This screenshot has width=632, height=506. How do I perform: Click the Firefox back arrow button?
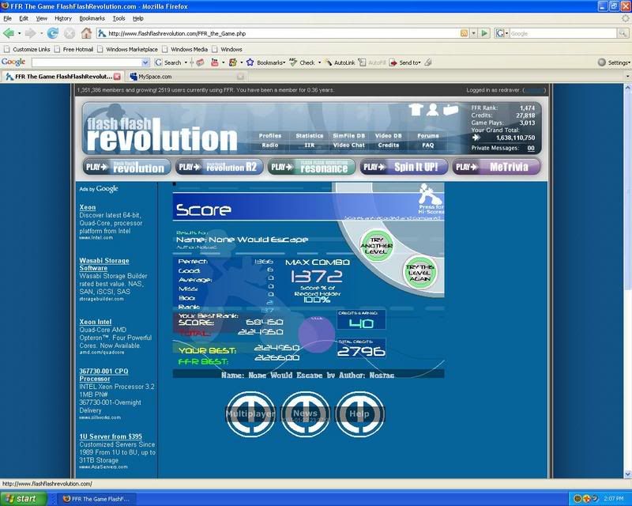[9, 33]
